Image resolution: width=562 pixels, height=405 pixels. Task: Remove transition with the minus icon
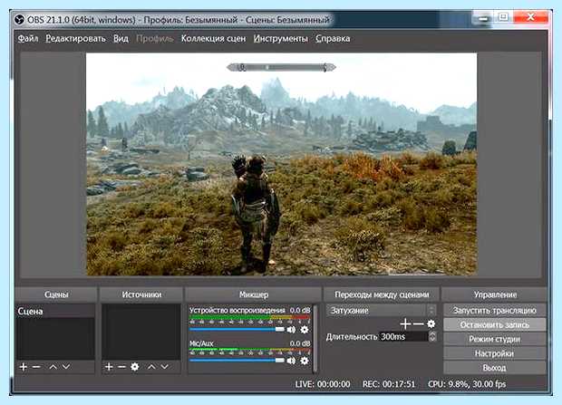pyautogui.click(x=418, y=324)
